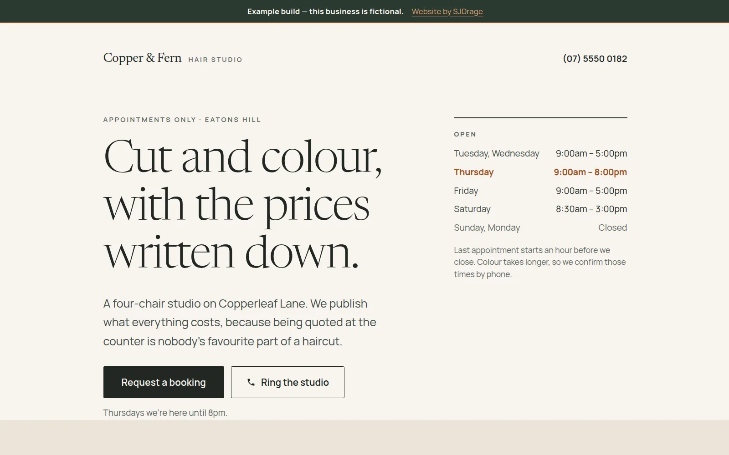Click the APPOINTMENTS ONLY · EATONS HILL label
This screenshot has width=729, height=455.
(x=182, y=120)
